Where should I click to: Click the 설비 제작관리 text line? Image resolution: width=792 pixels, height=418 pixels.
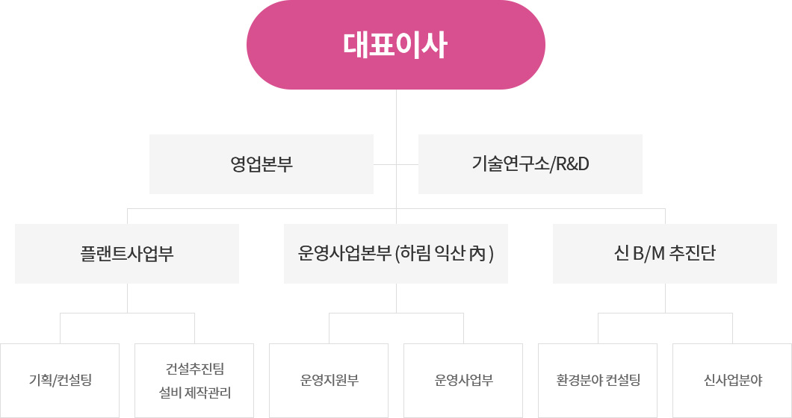click(194, 393)
